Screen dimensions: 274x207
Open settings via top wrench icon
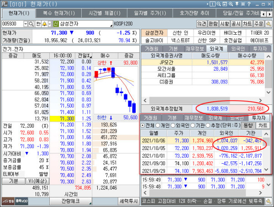pyautogui.click(x=269, y=24)
